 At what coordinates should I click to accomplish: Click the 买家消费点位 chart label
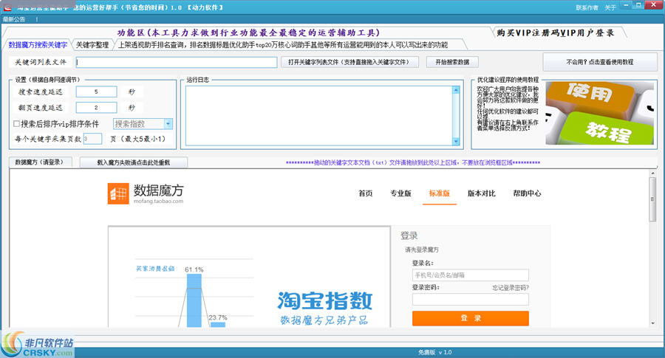[x=155, y=269]
